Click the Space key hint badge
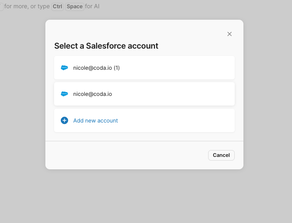 click(x=74, y=6)
